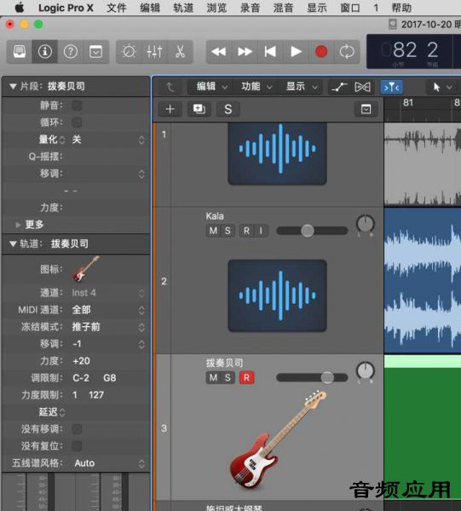Screen dimensions: 461x511
Task: Add a new track with plus button
Action: [x=170, y=109]
